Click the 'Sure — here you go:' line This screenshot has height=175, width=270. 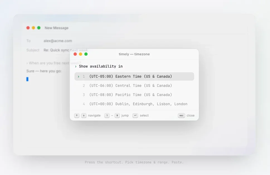(44, 71)
